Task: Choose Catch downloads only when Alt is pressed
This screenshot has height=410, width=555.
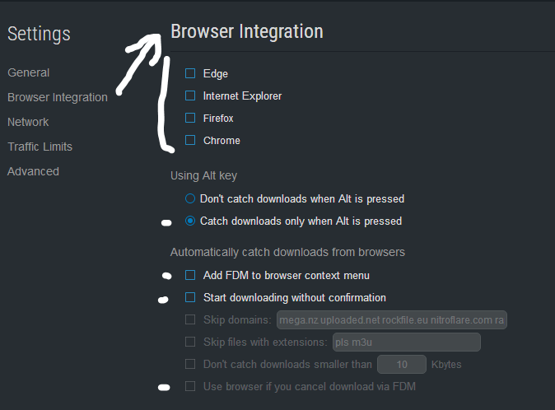Action: coord(190,221)
